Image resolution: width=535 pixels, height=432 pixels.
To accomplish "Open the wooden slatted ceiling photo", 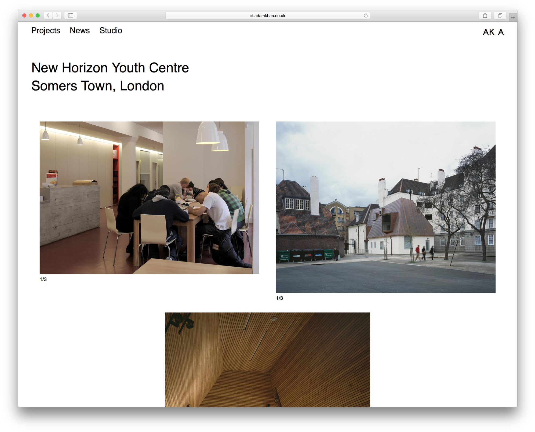I will point(268,360).
